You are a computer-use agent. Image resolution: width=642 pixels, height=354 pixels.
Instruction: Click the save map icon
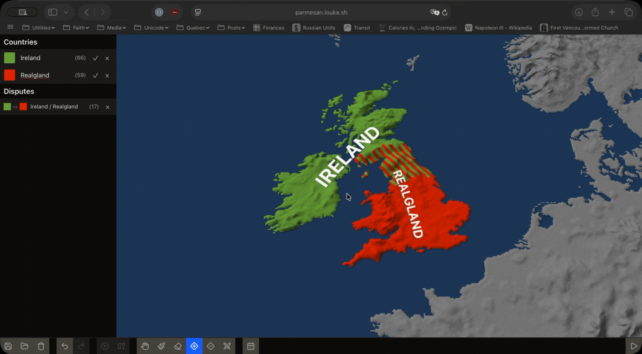8,346
